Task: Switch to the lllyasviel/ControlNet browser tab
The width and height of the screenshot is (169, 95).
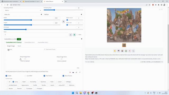Action: (32, 2)
